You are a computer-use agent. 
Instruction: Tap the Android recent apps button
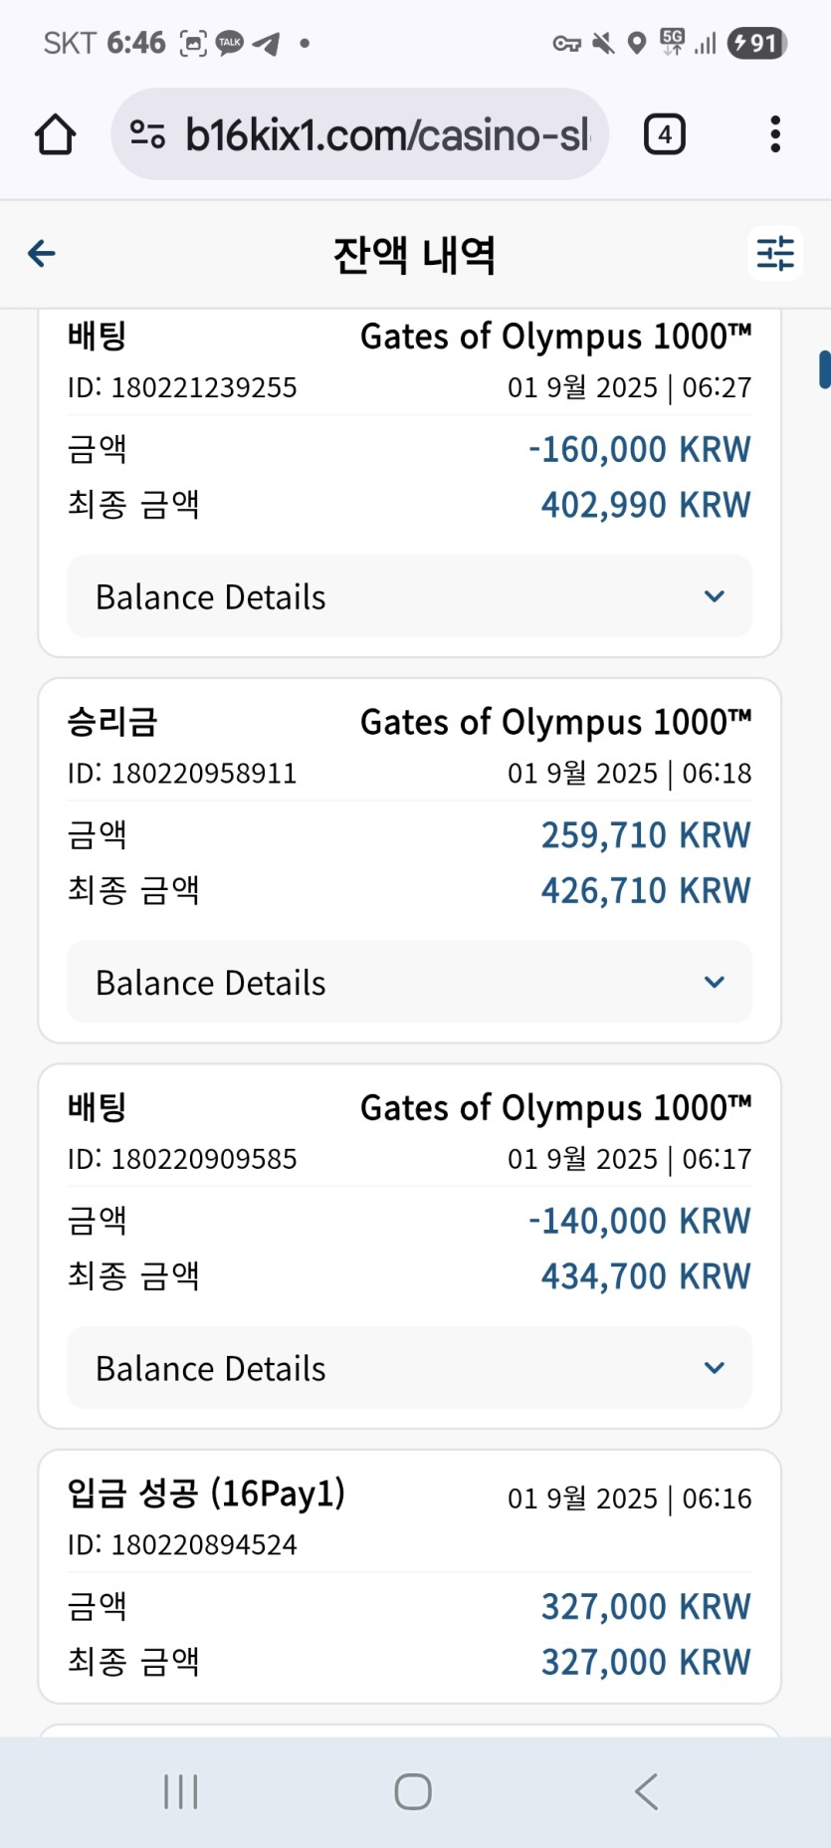pos(180,1791)
